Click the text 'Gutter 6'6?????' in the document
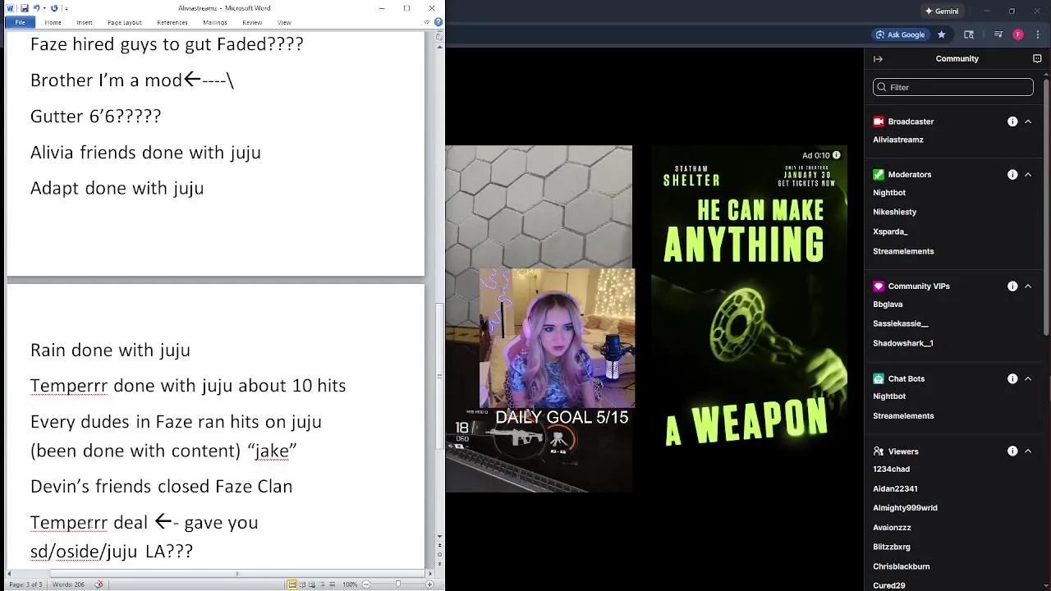This screenshot has height=591, width=1051. [x=95, y=116]
